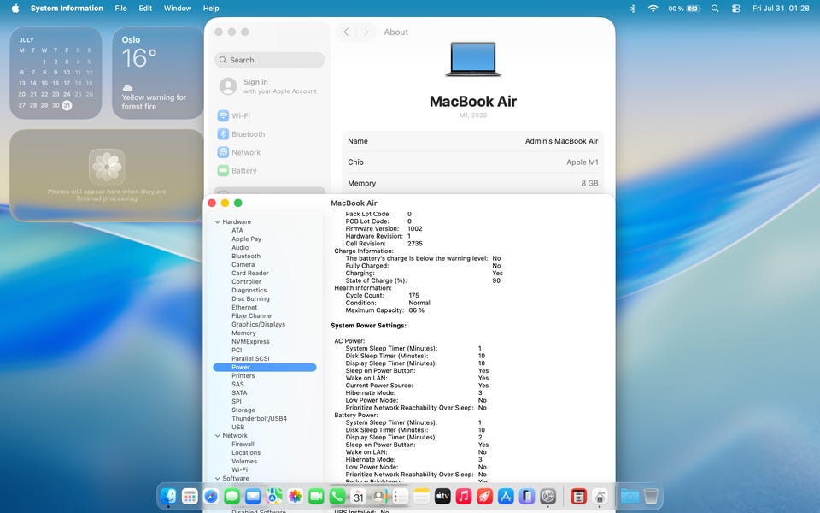Screen dimensions: 820x513
Task: Go back in System Settings
Action: [346, 32]
